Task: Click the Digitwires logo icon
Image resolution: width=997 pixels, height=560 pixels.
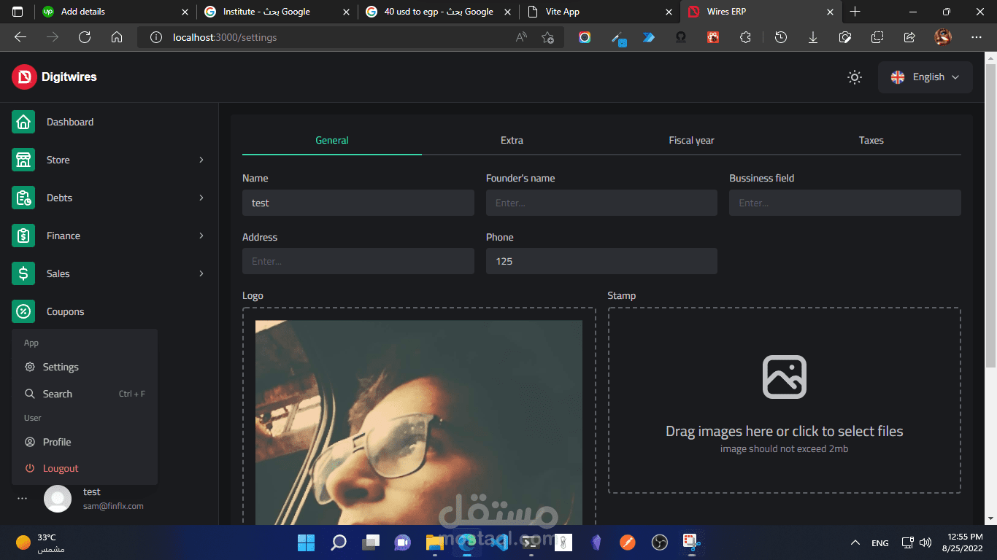Action: [x=24, y=77]
